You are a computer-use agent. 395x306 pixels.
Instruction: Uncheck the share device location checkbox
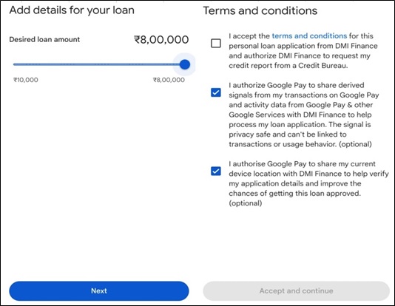coord(216,171)
